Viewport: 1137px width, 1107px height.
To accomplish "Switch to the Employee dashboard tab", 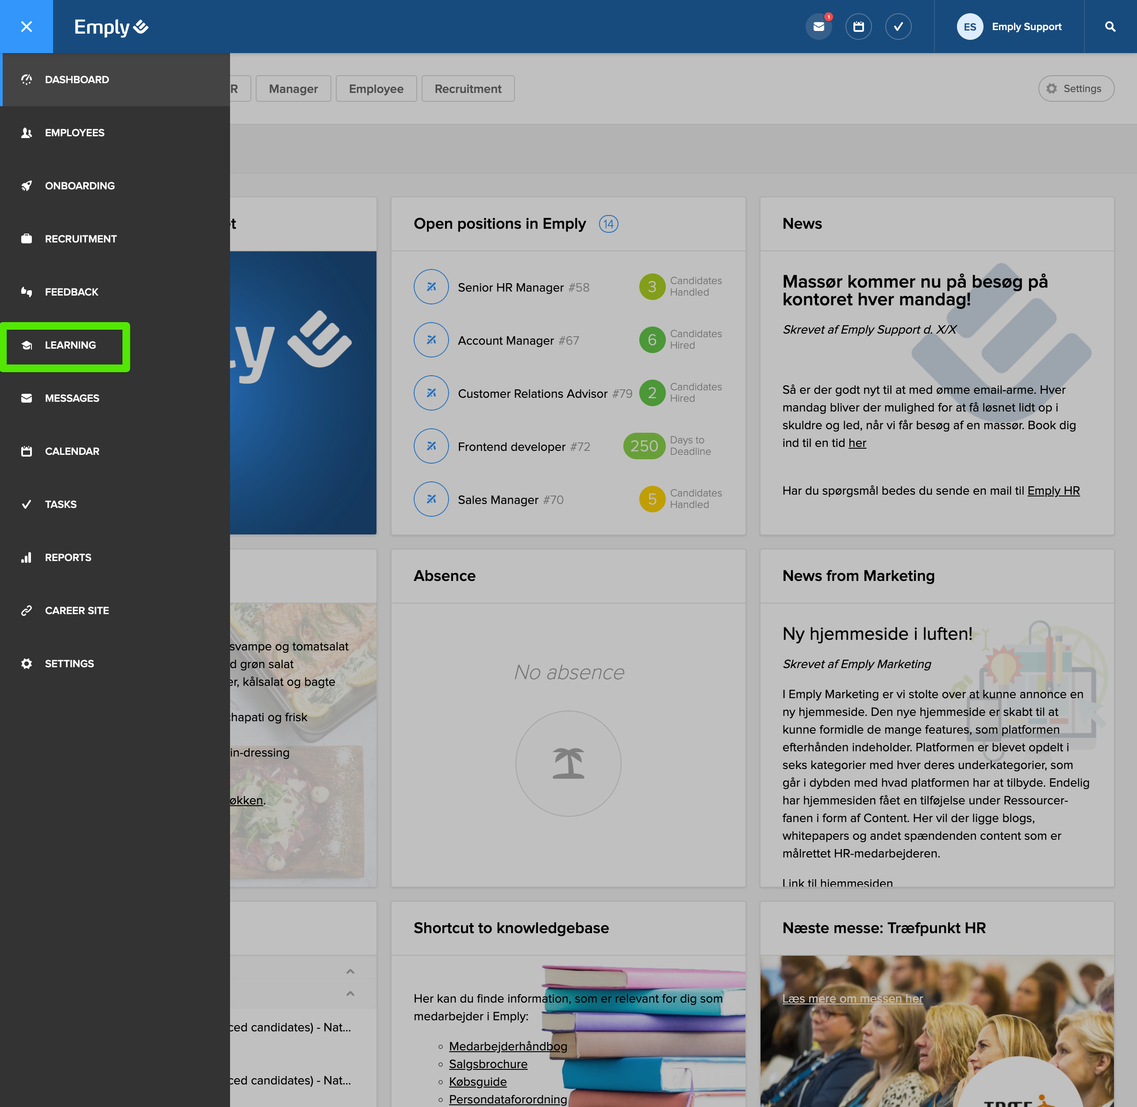I will pyautogui.click(x=376, y=89).
